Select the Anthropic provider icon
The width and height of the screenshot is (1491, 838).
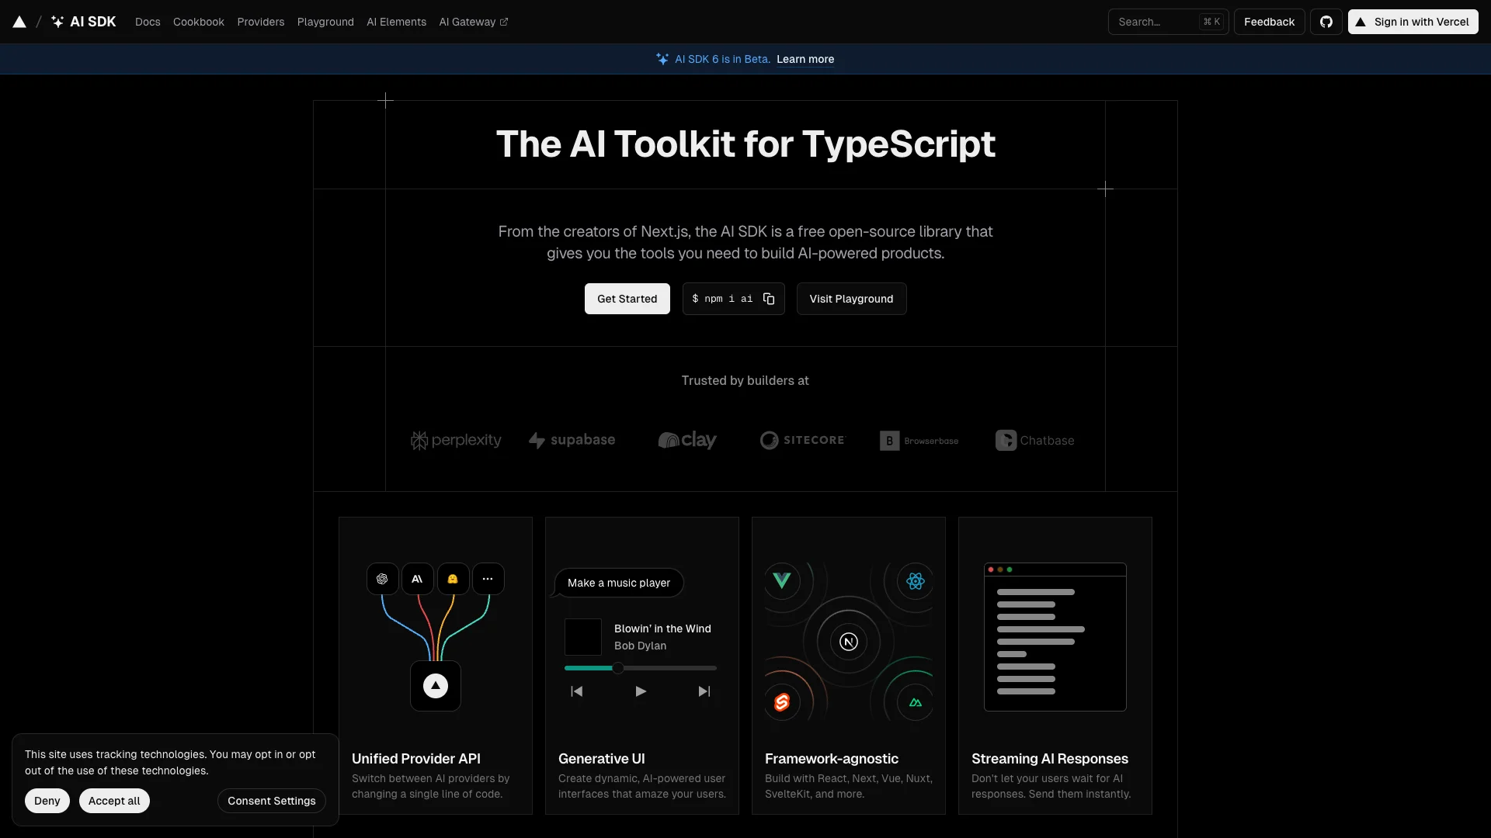[417, 578]
